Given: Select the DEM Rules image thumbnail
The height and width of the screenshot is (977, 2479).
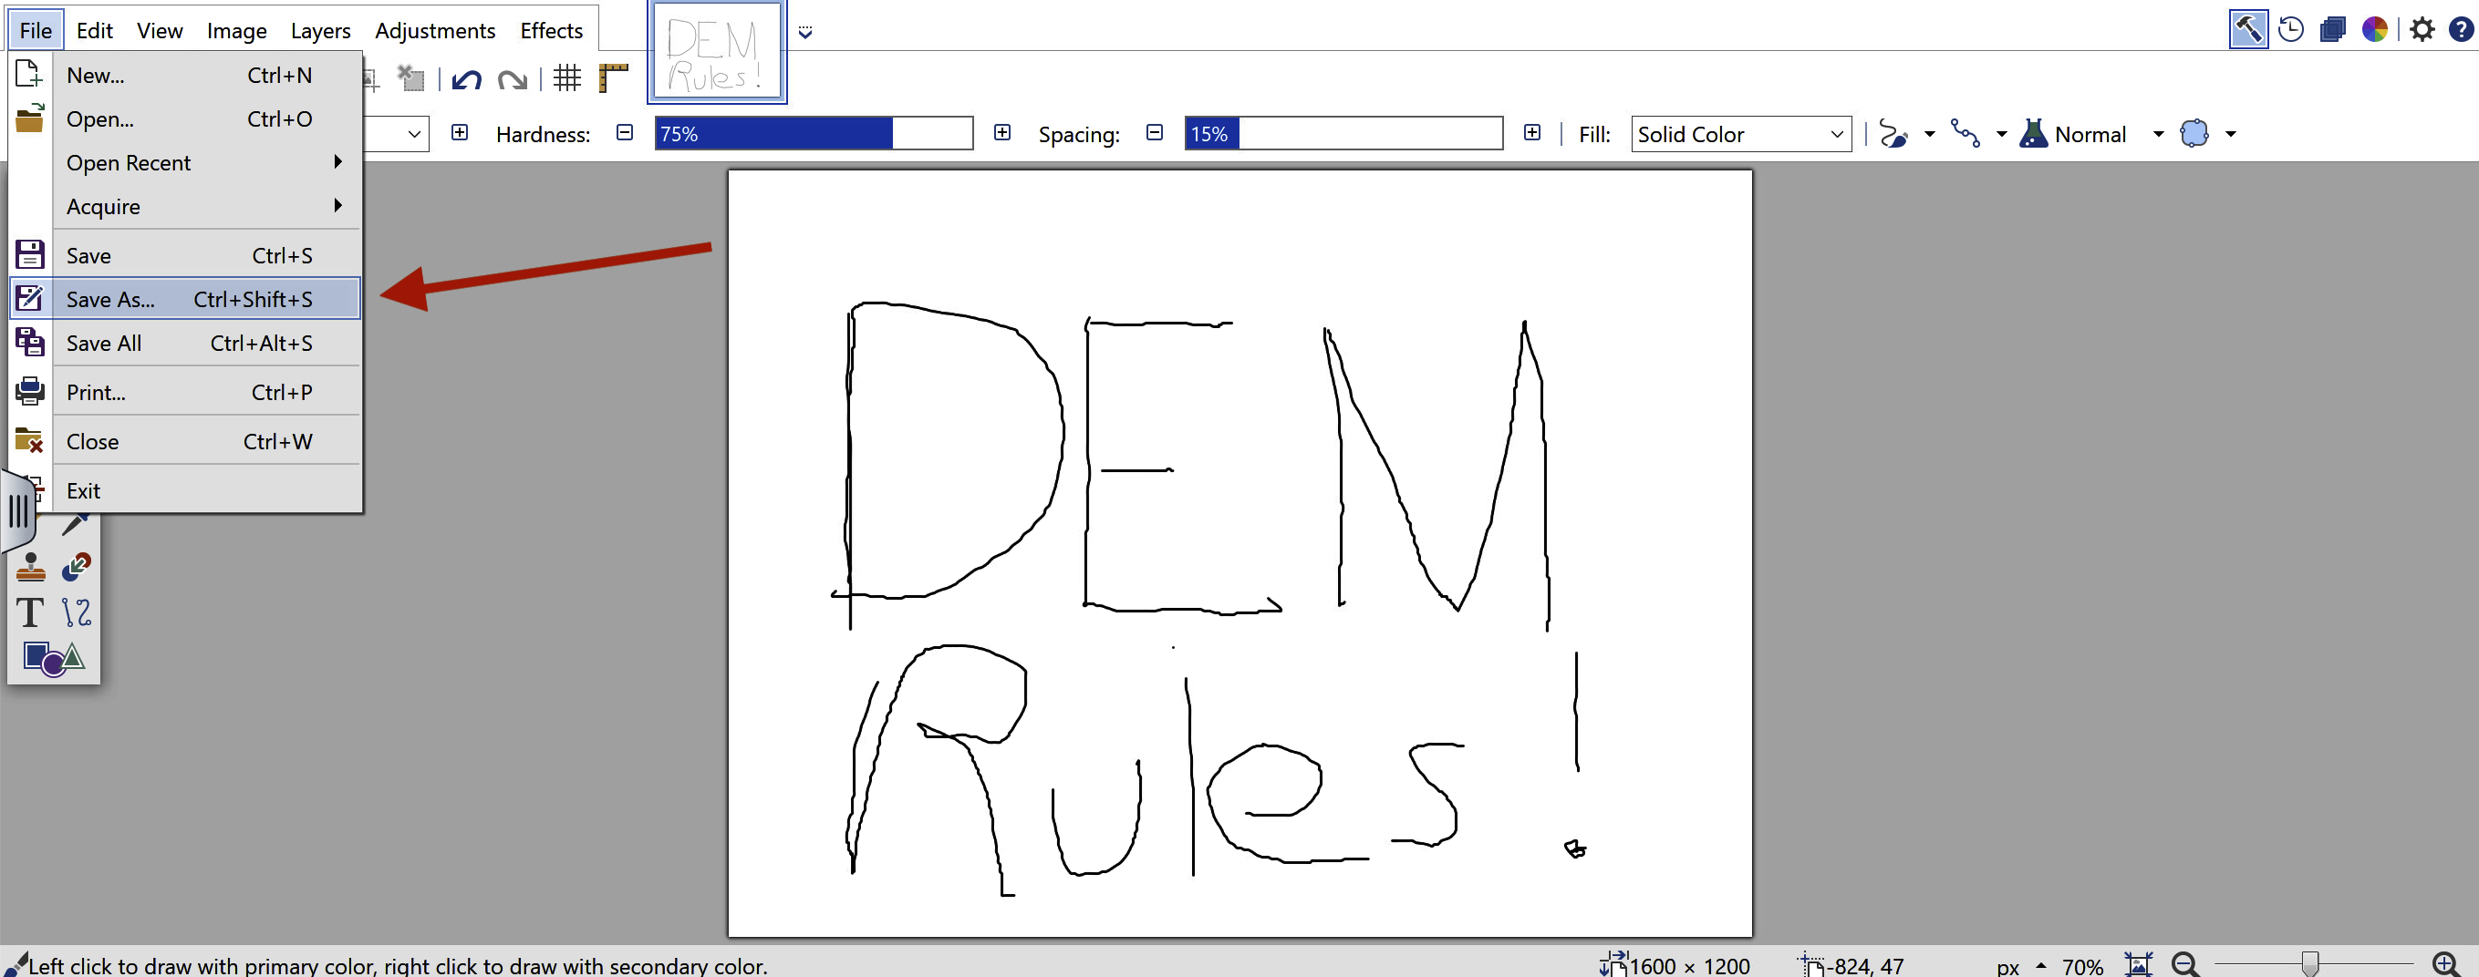Looking at the screenshot, I should (x=717, y=53).
